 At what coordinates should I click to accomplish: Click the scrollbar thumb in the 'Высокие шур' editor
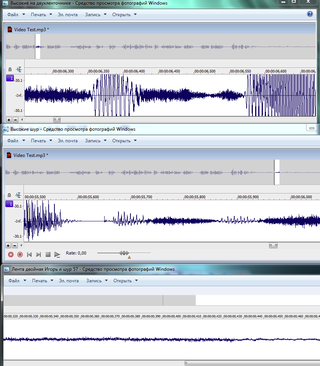click(x=273, y=246)
